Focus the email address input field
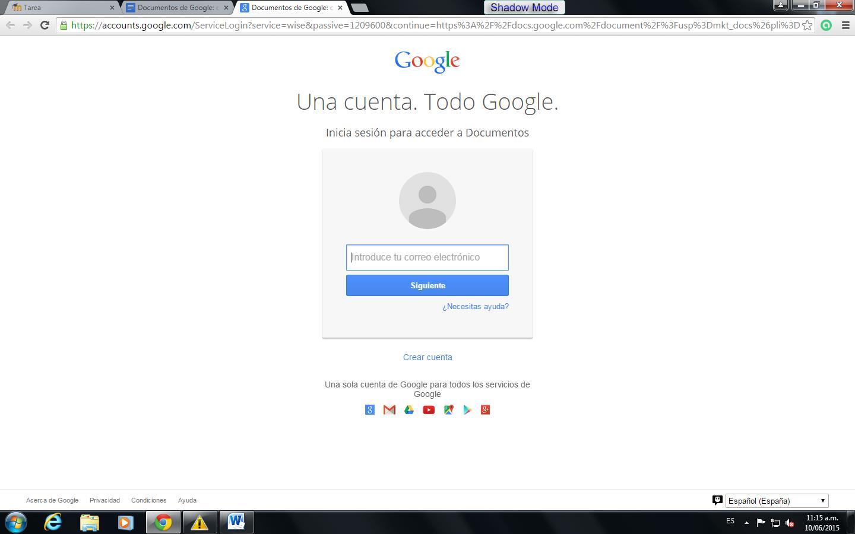The height and width of the screenshot is (534, 855). 427,258
